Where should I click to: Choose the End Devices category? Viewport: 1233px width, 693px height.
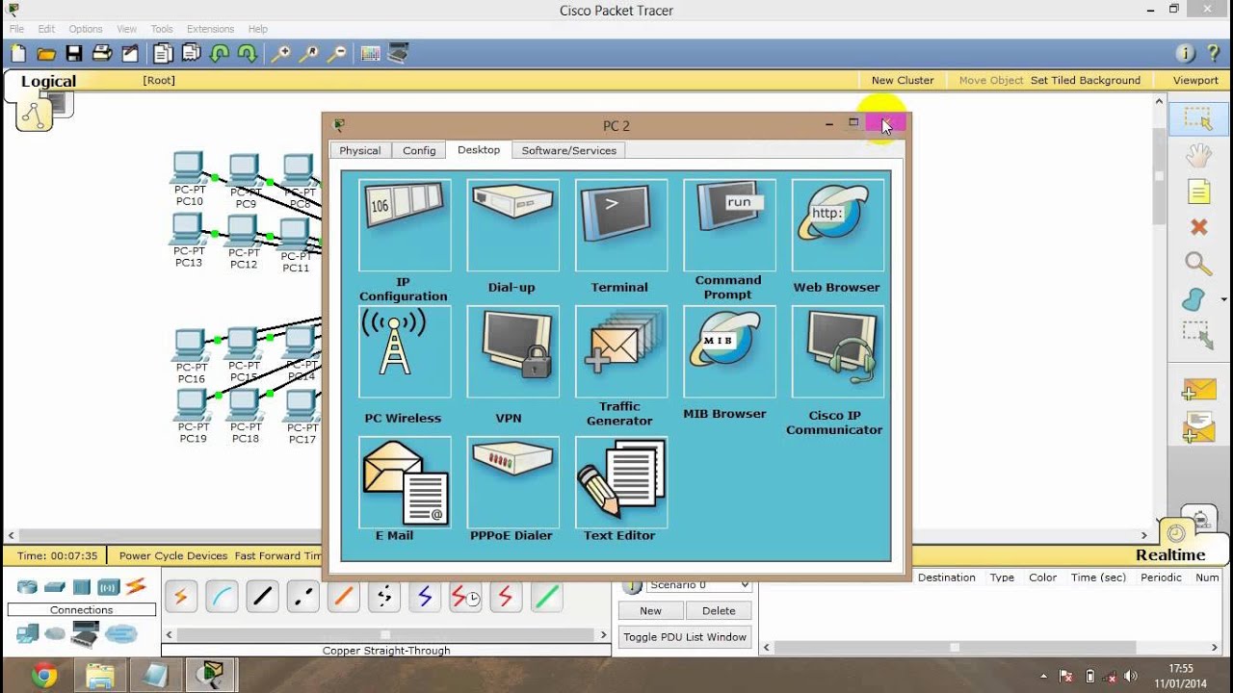pos(27,633)
